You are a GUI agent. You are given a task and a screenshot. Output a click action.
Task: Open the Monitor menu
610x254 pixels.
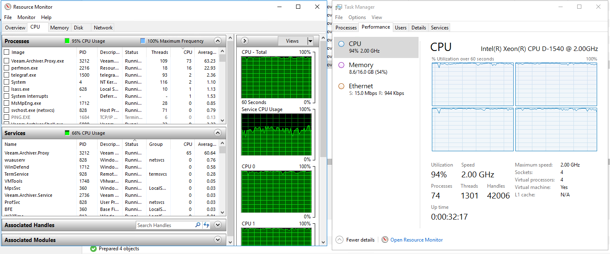[x=27, y=17]
